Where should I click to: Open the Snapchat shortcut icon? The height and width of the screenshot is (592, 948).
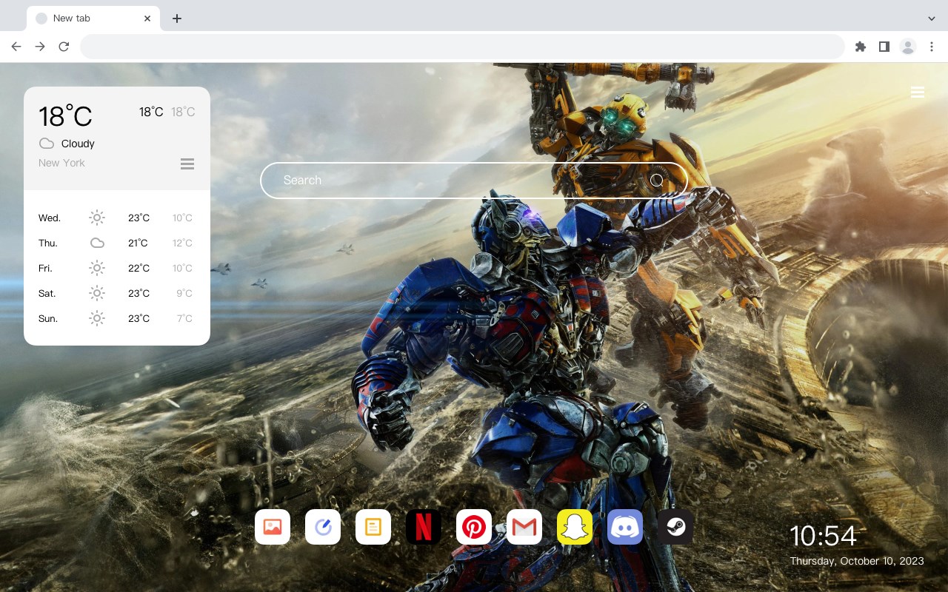575,527
